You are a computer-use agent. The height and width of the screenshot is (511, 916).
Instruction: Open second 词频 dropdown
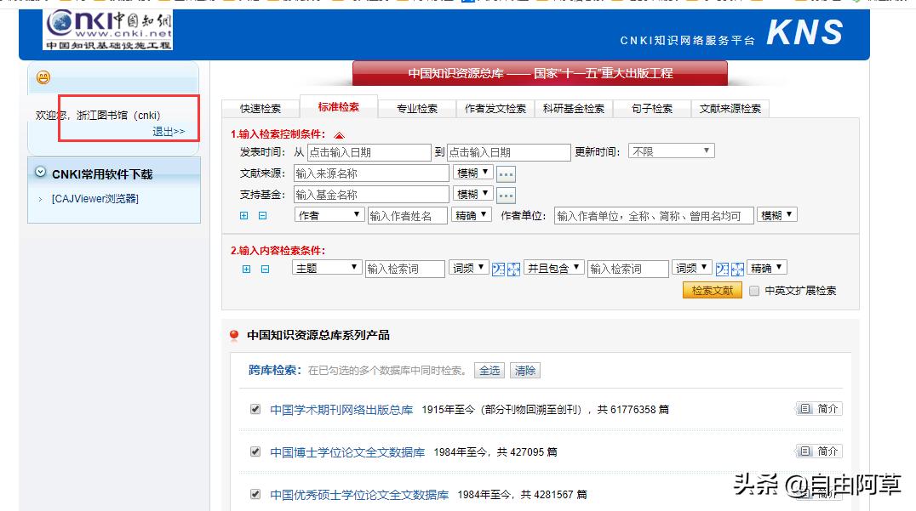(x=691, y=268)
